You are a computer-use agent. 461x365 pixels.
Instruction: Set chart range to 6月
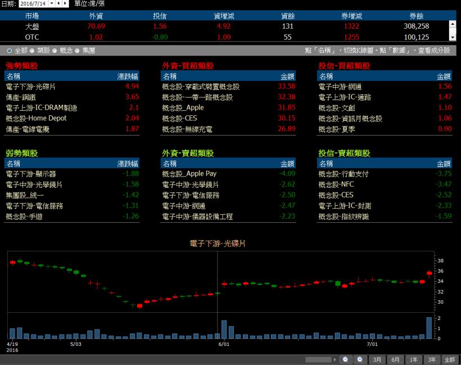[395, 359]
